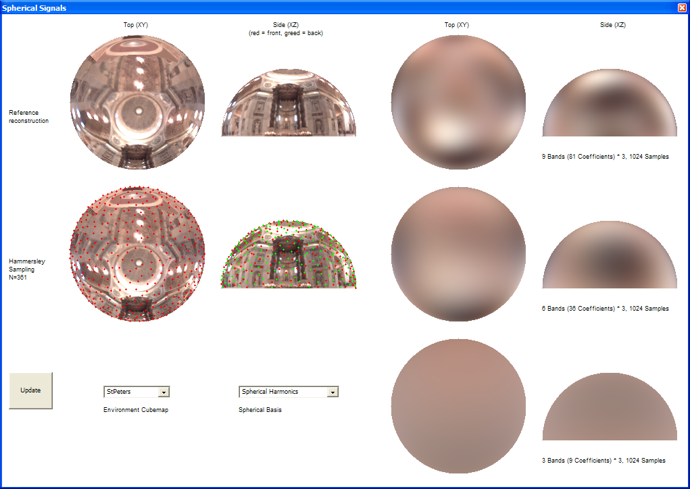
Task: Click the "(red = front, greed = back)" note
Action: [286, 33]
